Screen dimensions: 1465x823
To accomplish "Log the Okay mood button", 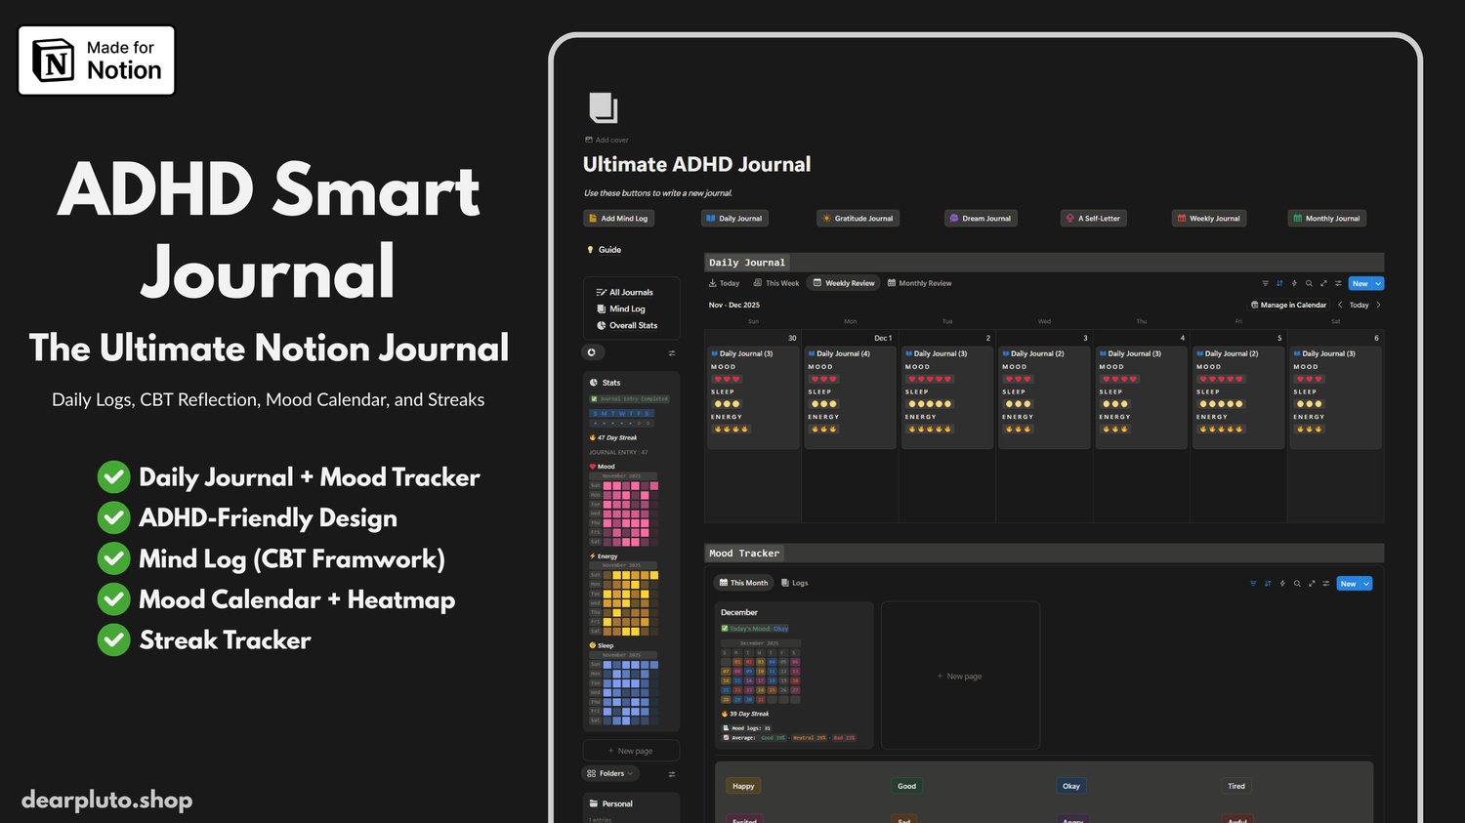I will click(1071, 786).
